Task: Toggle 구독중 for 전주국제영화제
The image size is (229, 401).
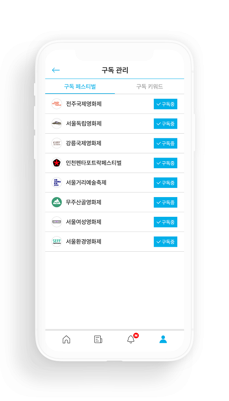Action: [165, 104]
